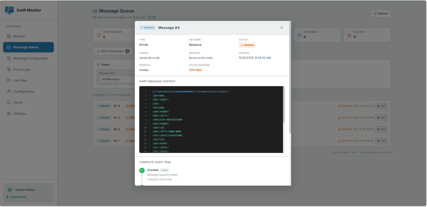The image size is (427, 207).
Task: Switch to Stuck Messages tab
Action: coord(113,51)
